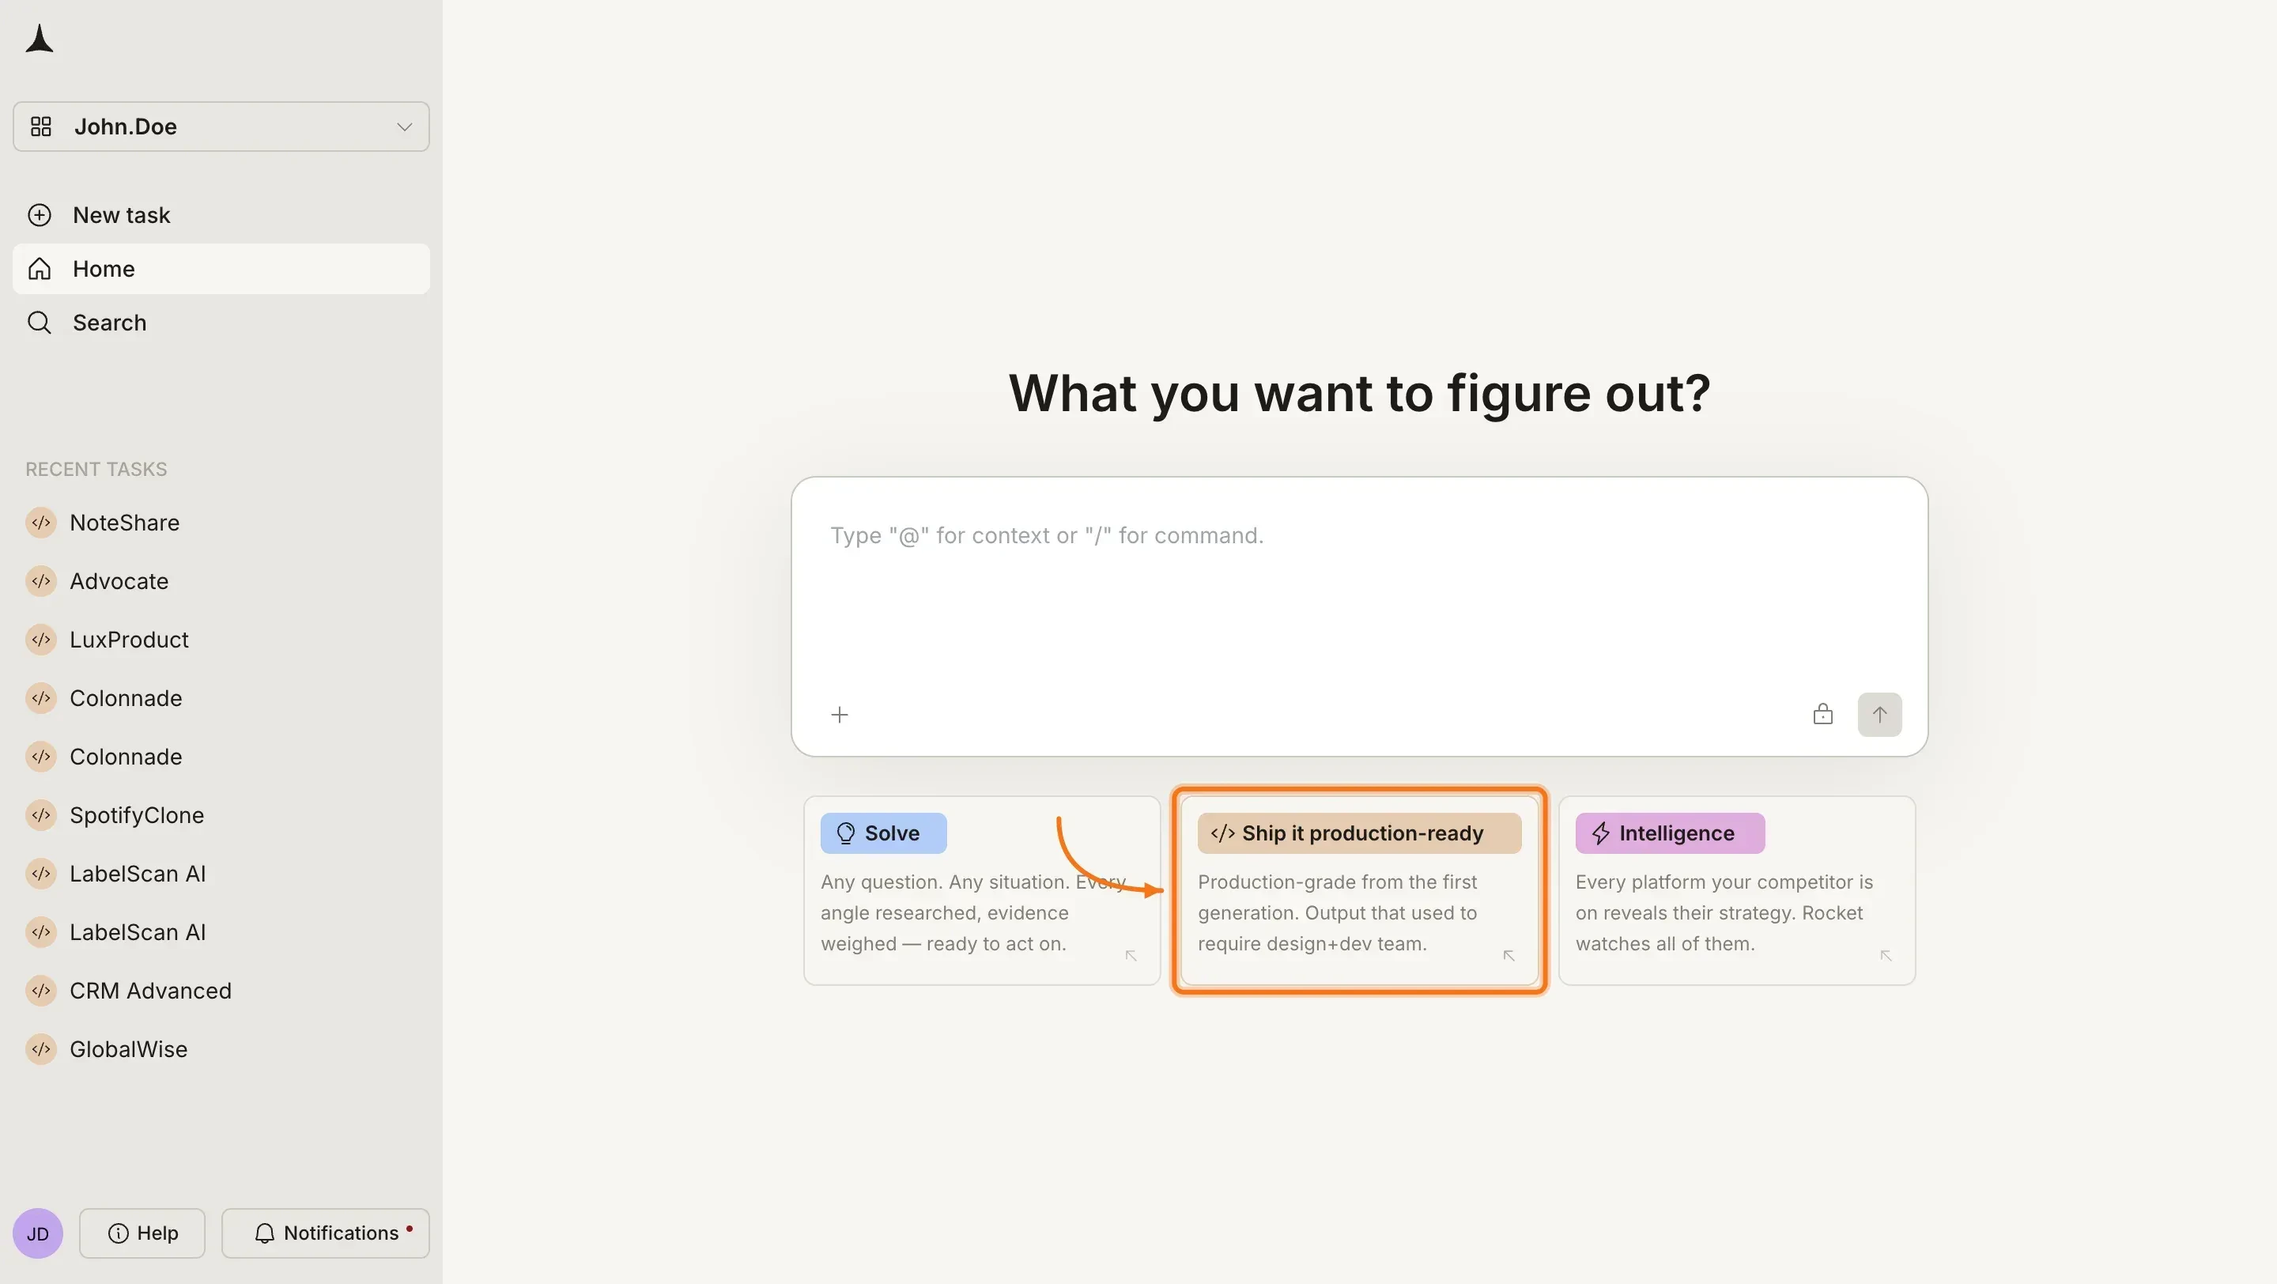Click the grid icon beside John.Doe

click(40, 126)
